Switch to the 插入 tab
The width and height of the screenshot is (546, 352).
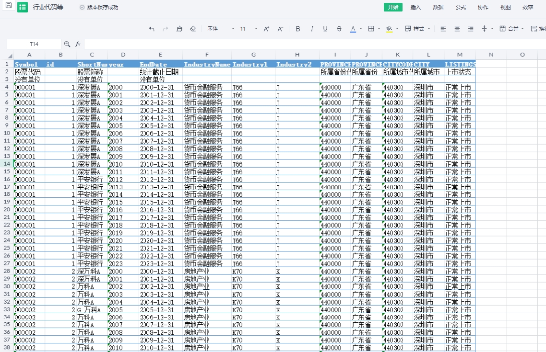[415, 7]
